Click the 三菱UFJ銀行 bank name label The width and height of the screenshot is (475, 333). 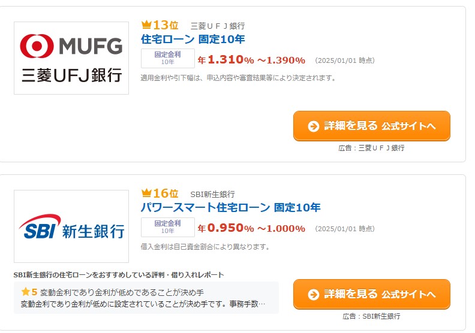(218, 26)
